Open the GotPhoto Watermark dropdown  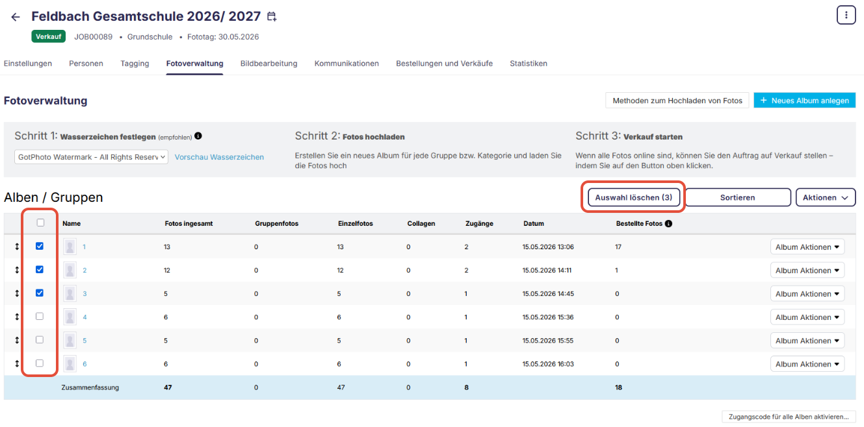click(91, 156)
